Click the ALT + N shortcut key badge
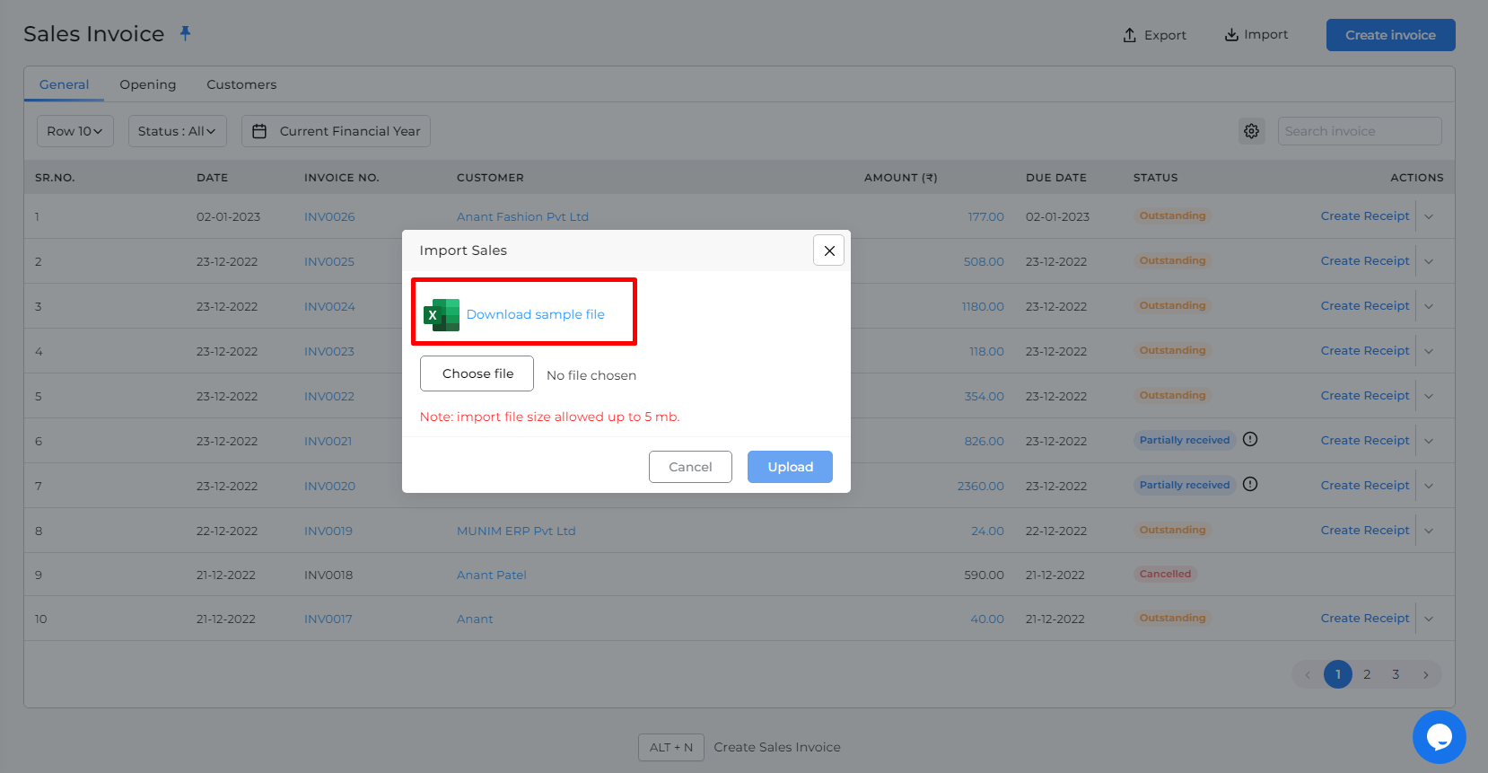Image resolution: width=1488 pixels, height=773 pixels. coord(671,747)
